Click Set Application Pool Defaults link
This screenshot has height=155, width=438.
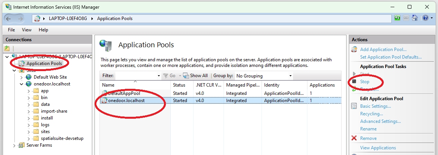pos(391,57)
